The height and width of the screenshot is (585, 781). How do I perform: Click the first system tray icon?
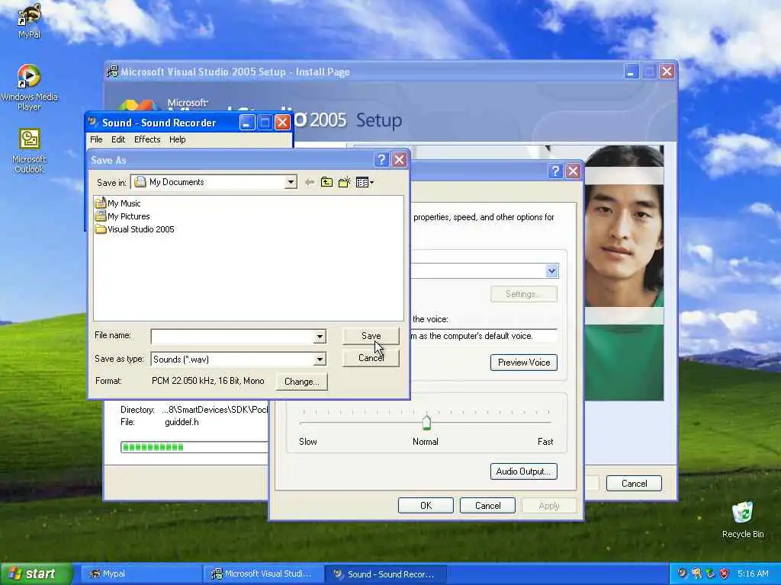point(682,574)
